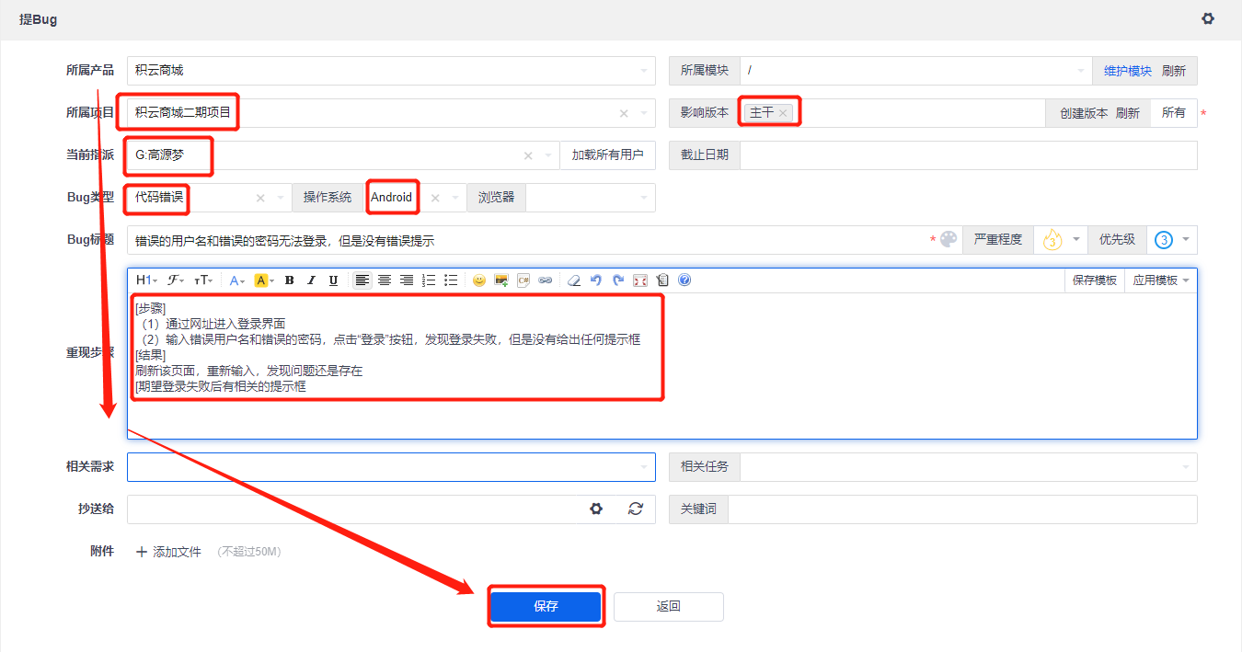Click the 保存 save button
The width and height of the screenshot is (1242, 652).
[546, 606]
